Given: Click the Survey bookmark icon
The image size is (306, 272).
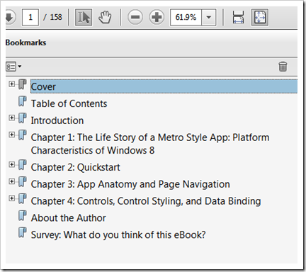Looking at the screenshot, I should click(23, 232).
